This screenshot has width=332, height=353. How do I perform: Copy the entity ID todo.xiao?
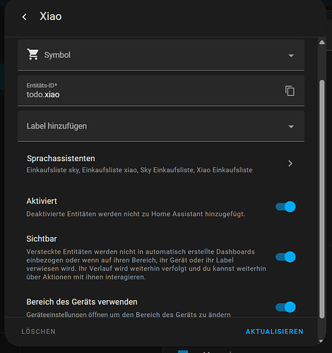click(x=290, y=90)
